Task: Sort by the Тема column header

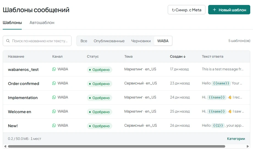Action: (128, 57)
